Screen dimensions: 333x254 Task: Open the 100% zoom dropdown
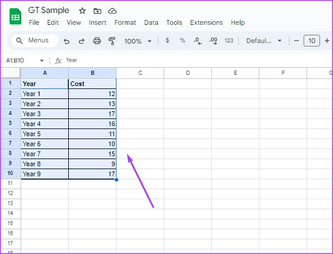coord(138,41)
